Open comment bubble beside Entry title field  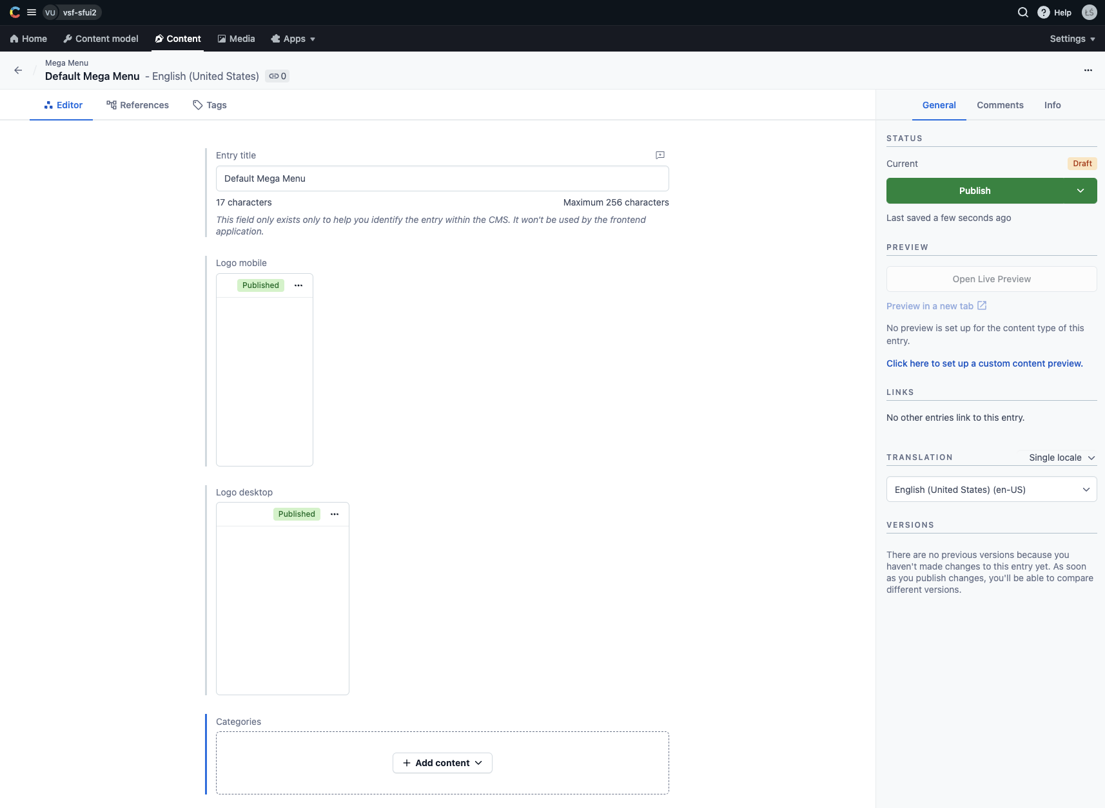coord(659,155)
